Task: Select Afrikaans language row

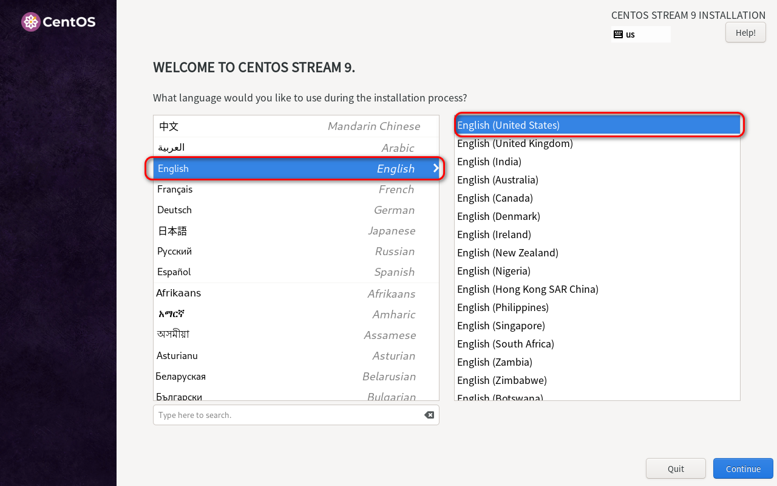Action: point(296,293)
